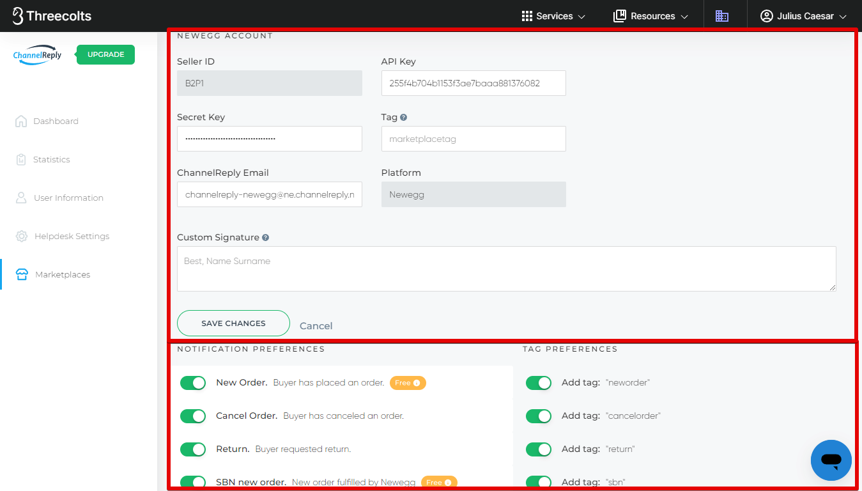Image resolution: width=862 pixels, height=491 pixels.
Task: Select Marketplaces in sidebar
Action: (53, 274)
